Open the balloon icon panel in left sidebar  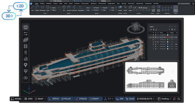coord(25,65)
